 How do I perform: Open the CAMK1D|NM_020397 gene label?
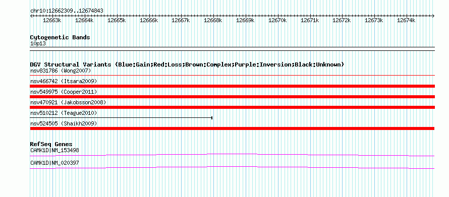pos(54,163)
